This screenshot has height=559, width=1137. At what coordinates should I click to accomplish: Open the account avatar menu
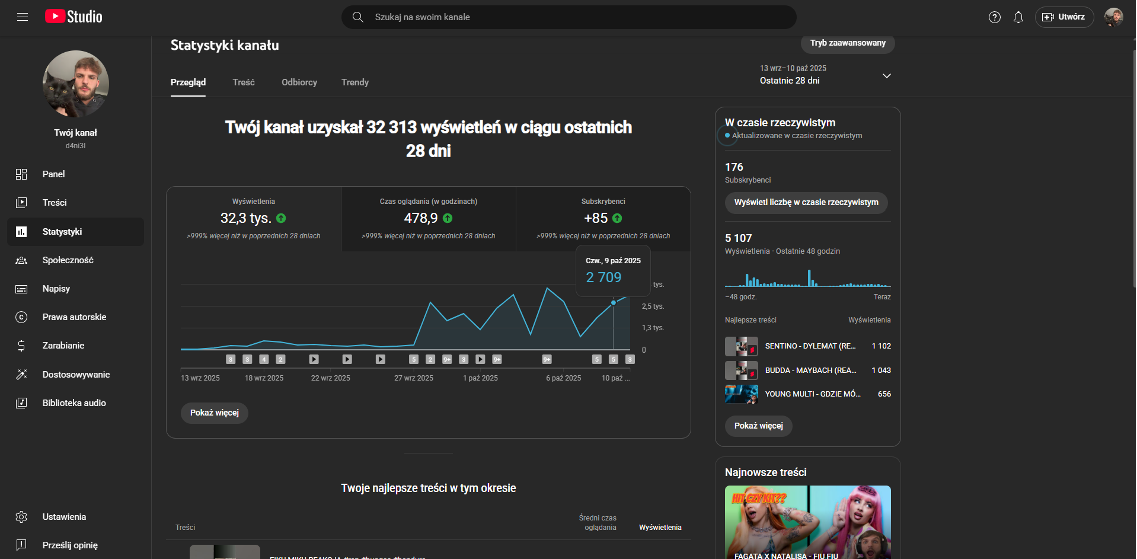coord(1113,17)
